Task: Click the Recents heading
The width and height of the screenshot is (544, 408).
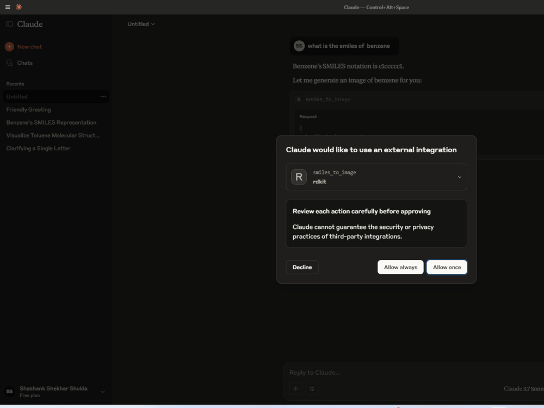Action: point(15,84)
